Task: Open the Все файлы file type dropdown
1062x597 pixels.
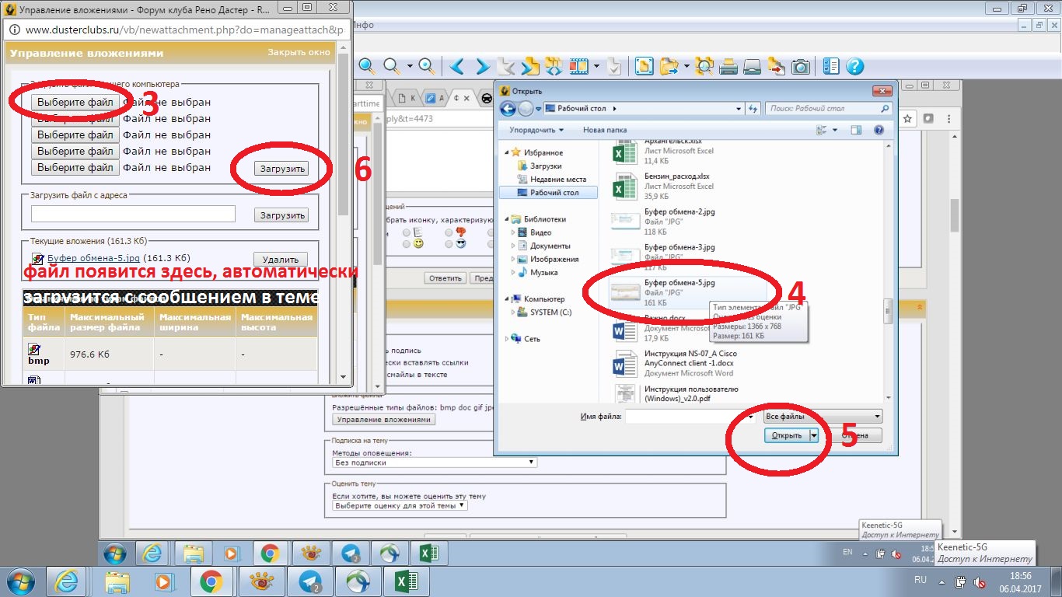Action: coord(823,417)
